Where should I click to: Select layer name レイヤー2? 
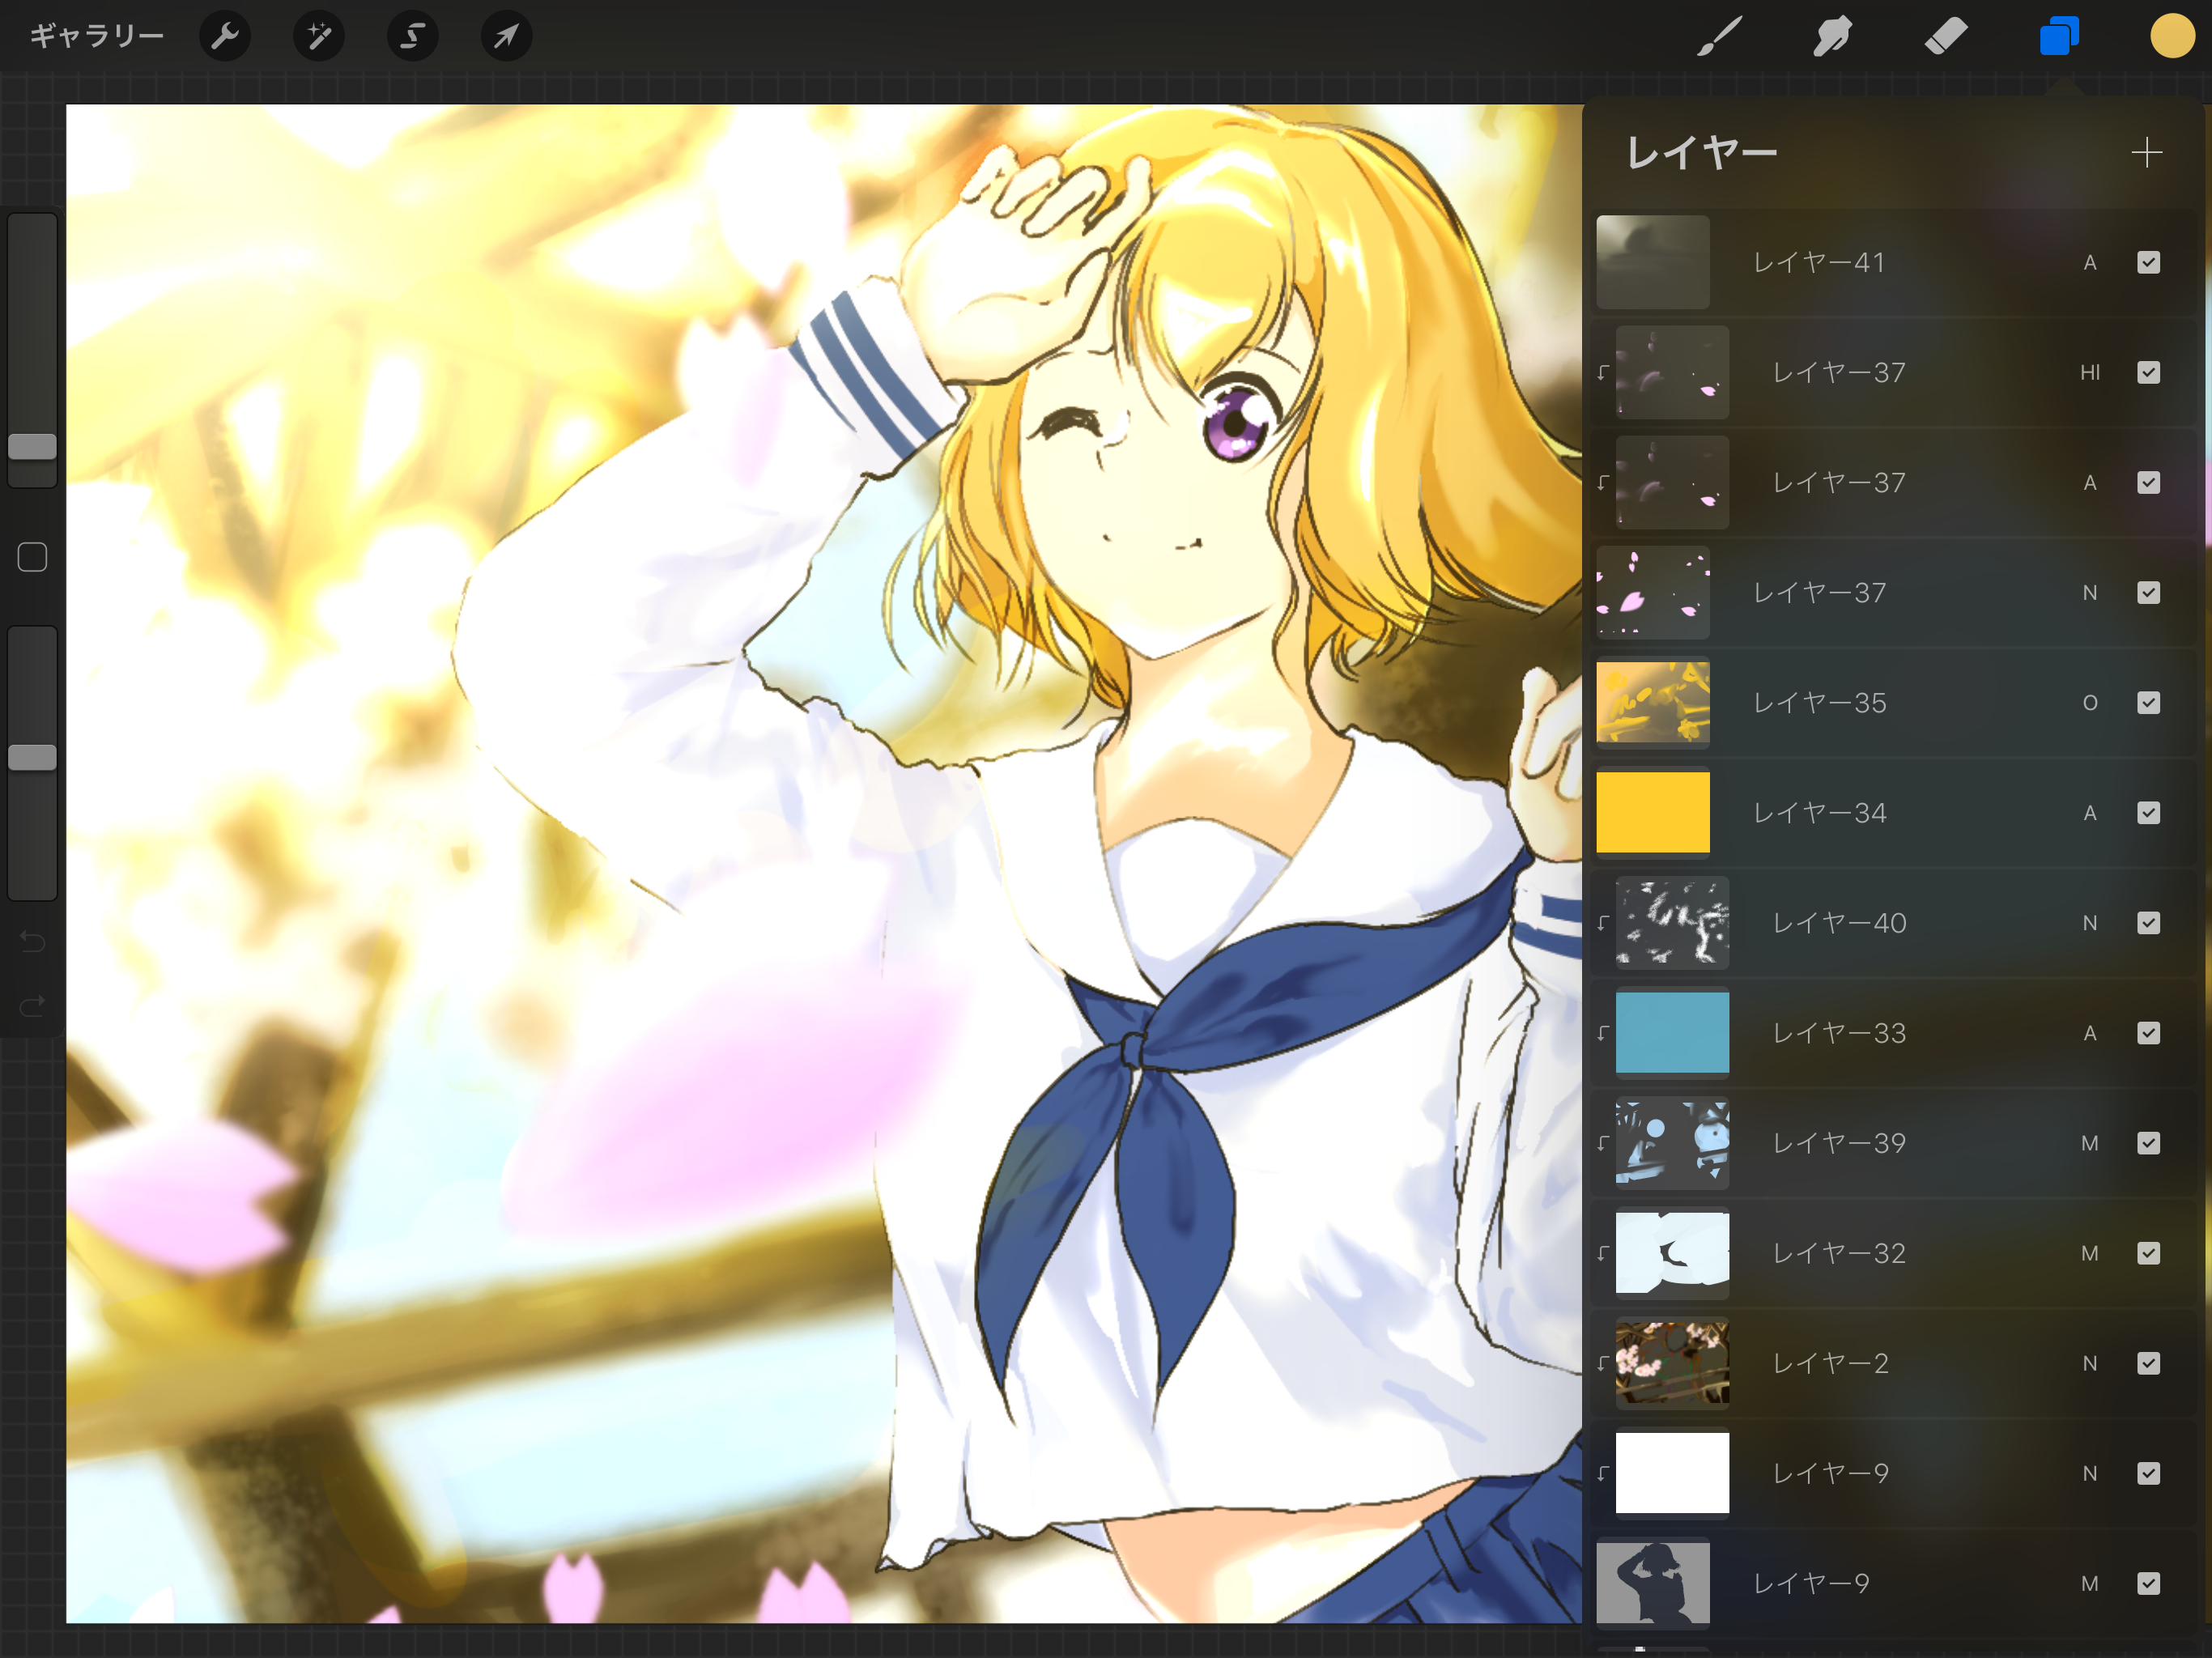click(1830, 1363)
